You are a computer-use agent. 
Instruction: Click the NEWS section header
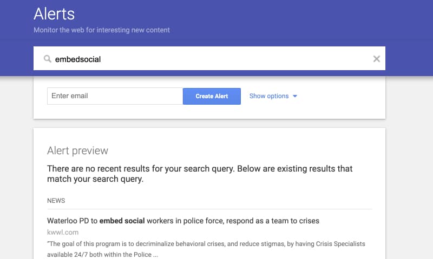(56, 201)
